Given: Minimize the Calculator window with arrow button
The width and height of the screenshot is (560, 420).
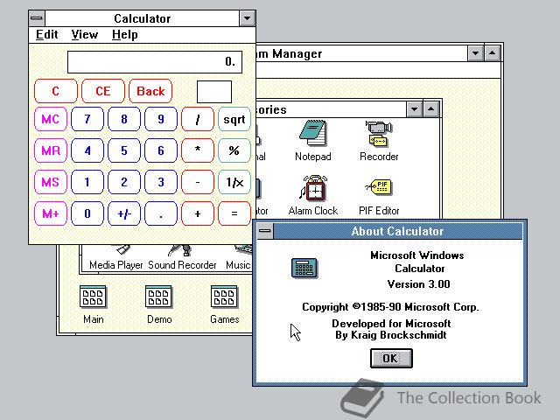Looking at the screenshot, I should tap(247, 17).
